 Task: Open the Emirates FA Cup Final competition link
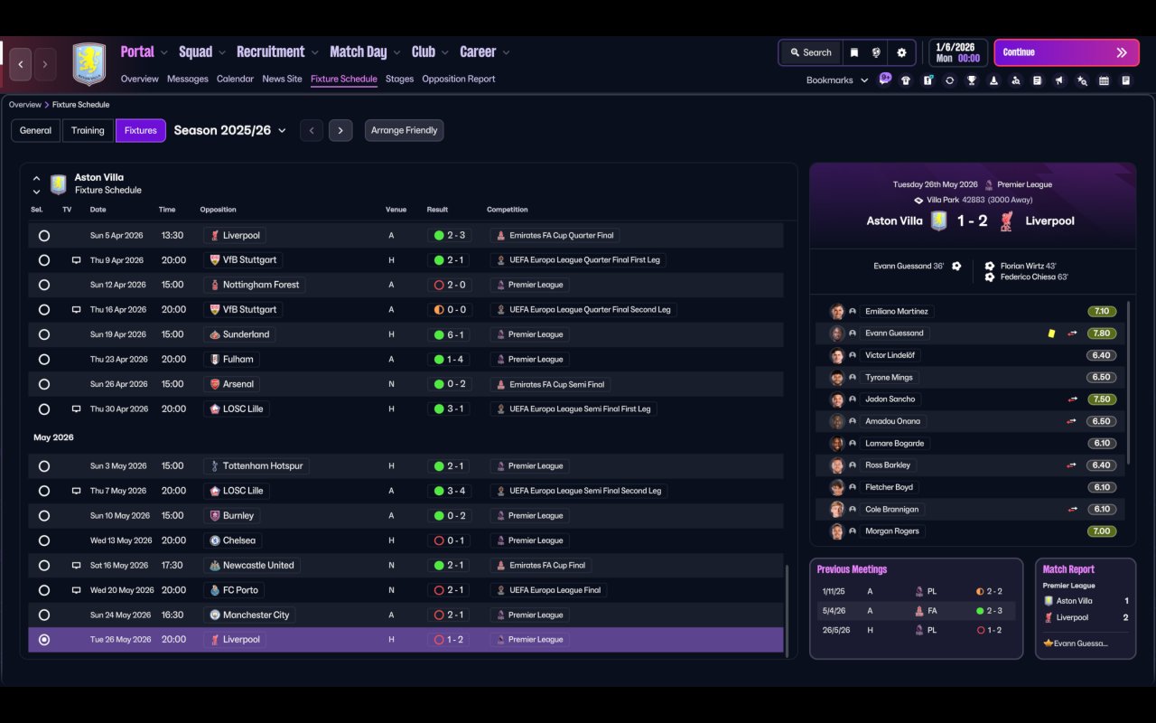tap(540, 566)
